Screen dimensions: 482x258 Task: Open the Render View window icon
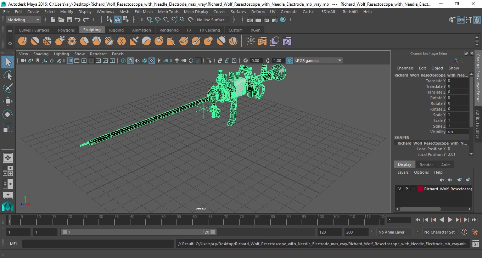point(250,20)
